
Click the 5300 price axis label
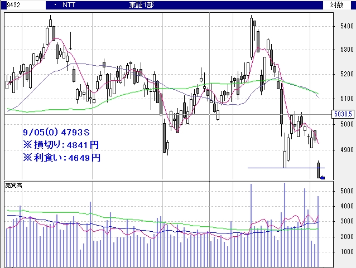(x=340, y=50)
